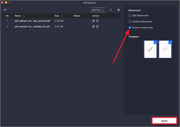Click the Apply button
The width and height of the screenshot is (180, 127).
tap(164, 121)
